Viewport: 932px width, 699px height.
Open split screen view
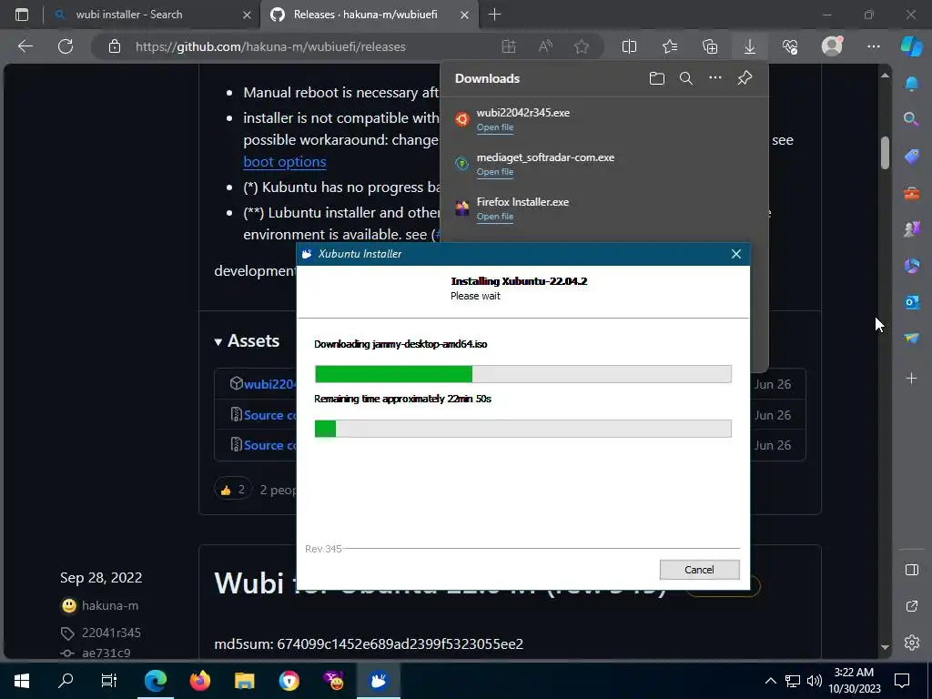pos(630,46)
